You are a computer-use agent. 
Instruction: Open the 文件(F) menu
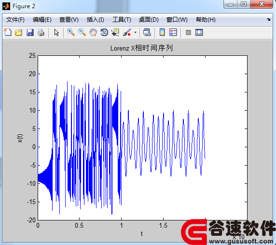click(x=15, y=20)
